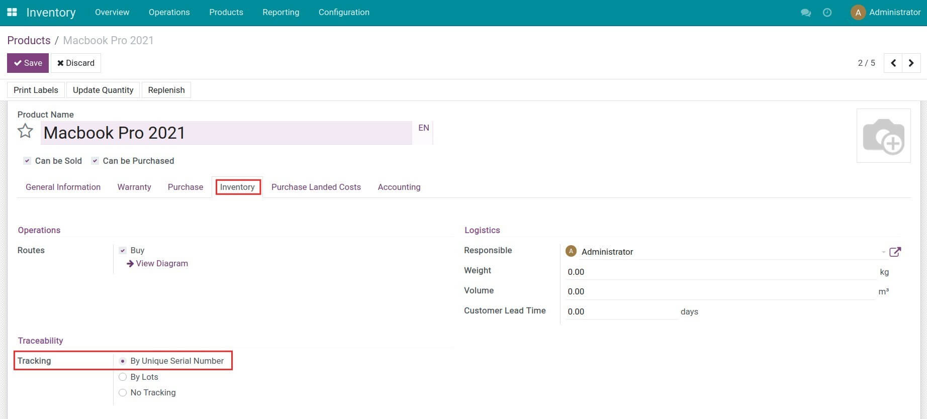Screen dimensions: 927x419
Task: Click the Save button
Action: tap(28, 63)
